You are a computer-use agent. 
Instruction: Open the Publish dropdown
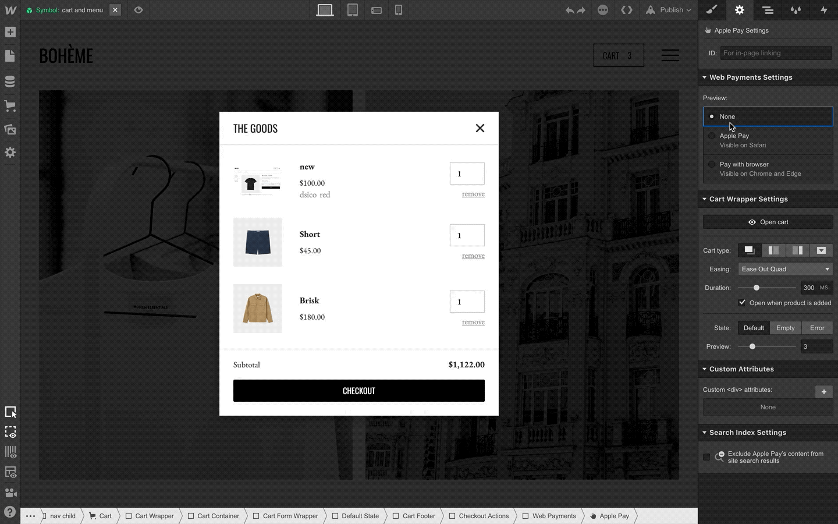[x=669, y=10]
